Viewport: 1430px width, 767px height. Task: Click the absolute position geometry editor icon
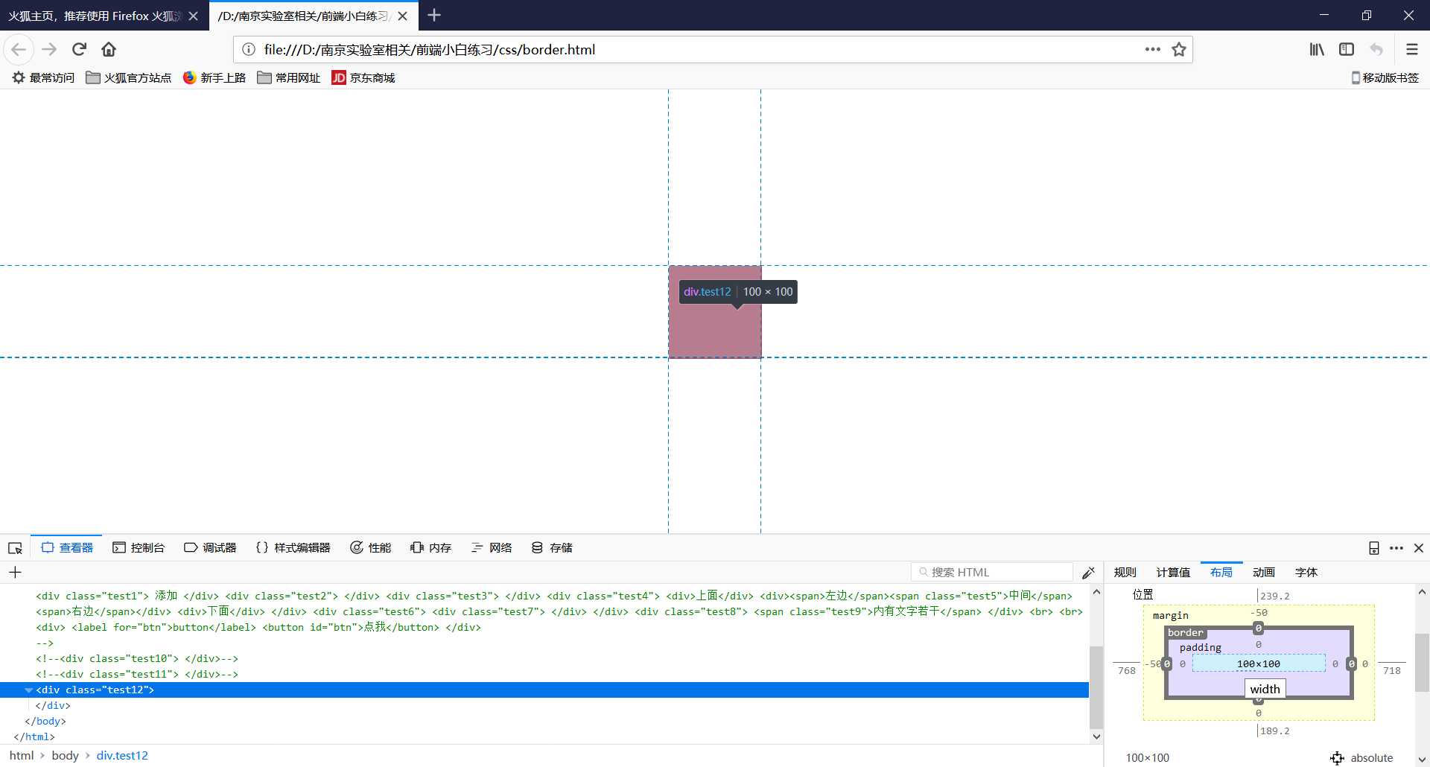tap(1337, 758)
